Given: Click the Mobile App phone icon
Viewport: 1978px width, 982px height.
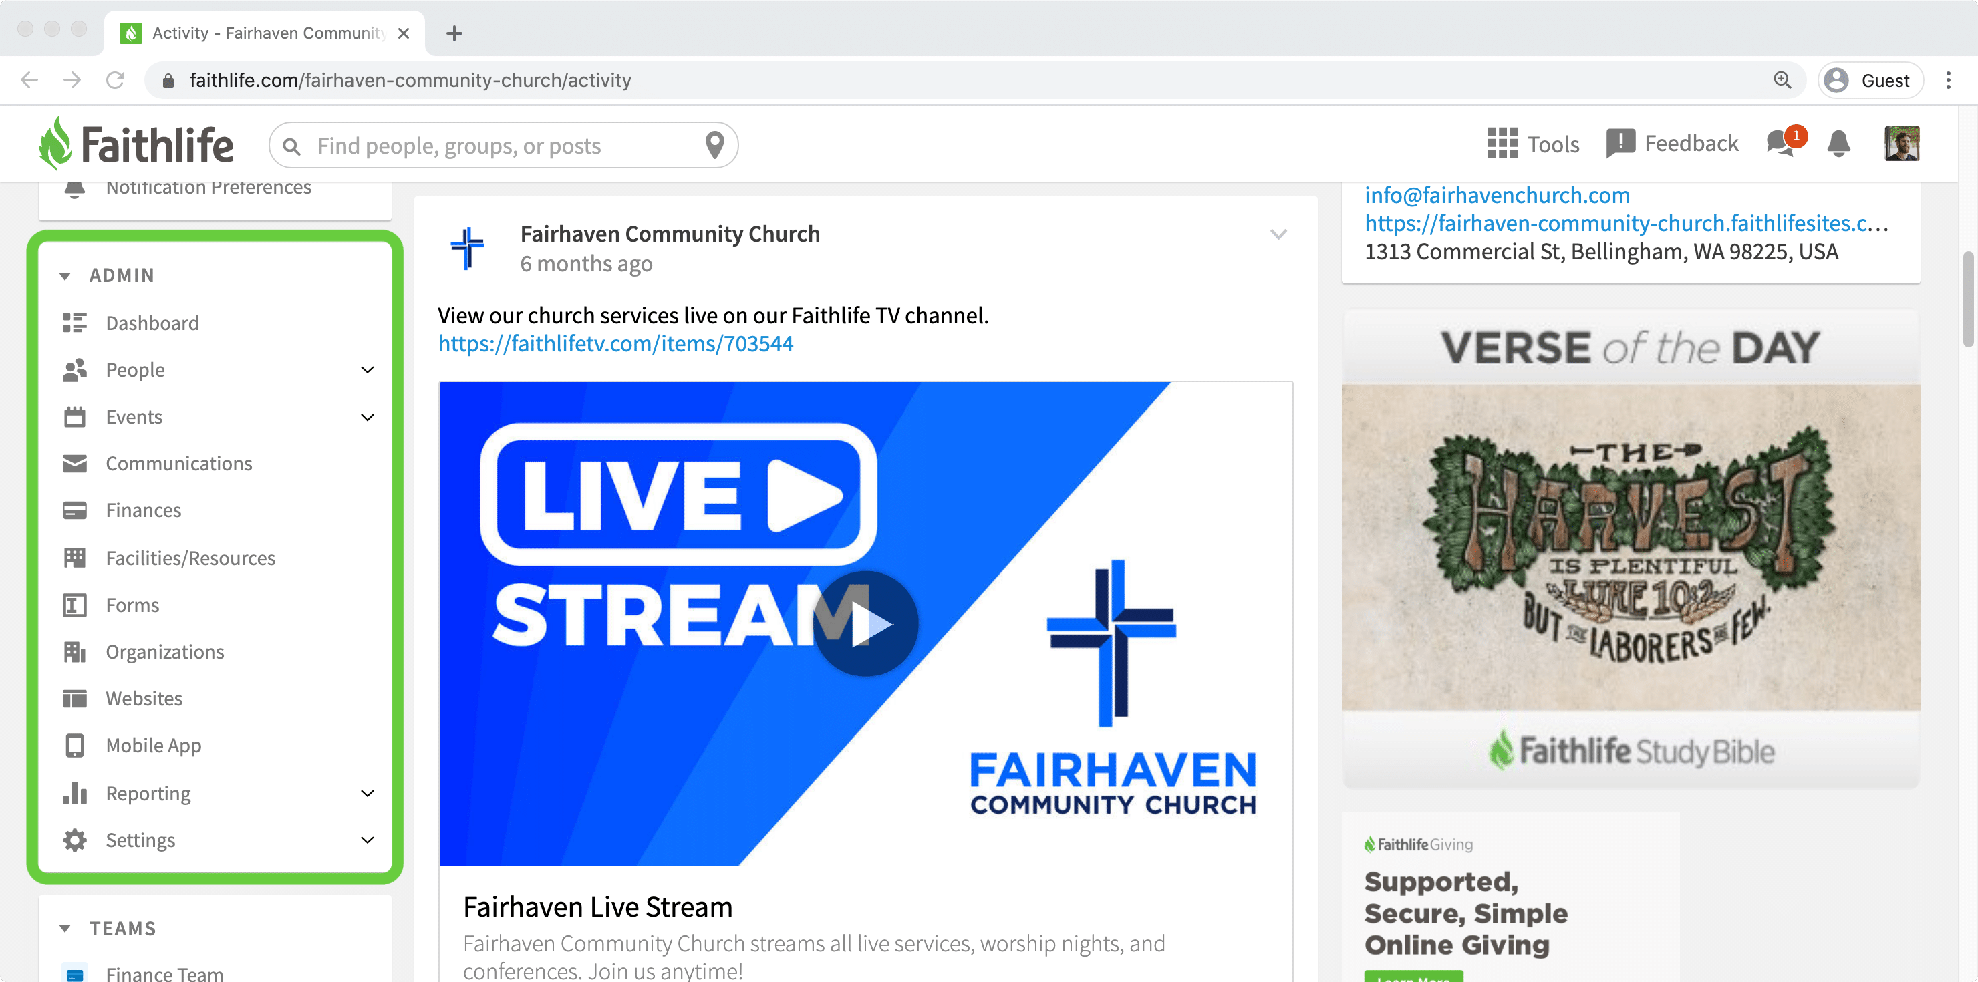Looking at the screenshot, I should coord(74,746).
